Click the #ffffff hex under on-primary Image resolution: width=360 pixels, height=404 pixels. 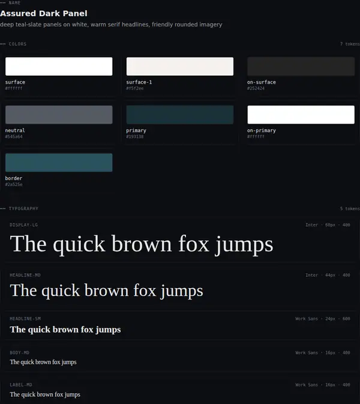[x=256, y=136]
